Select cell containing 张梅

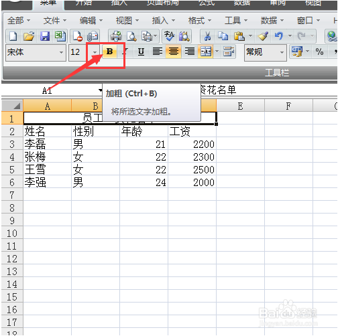pyautogui.click(x=48, y=157)
